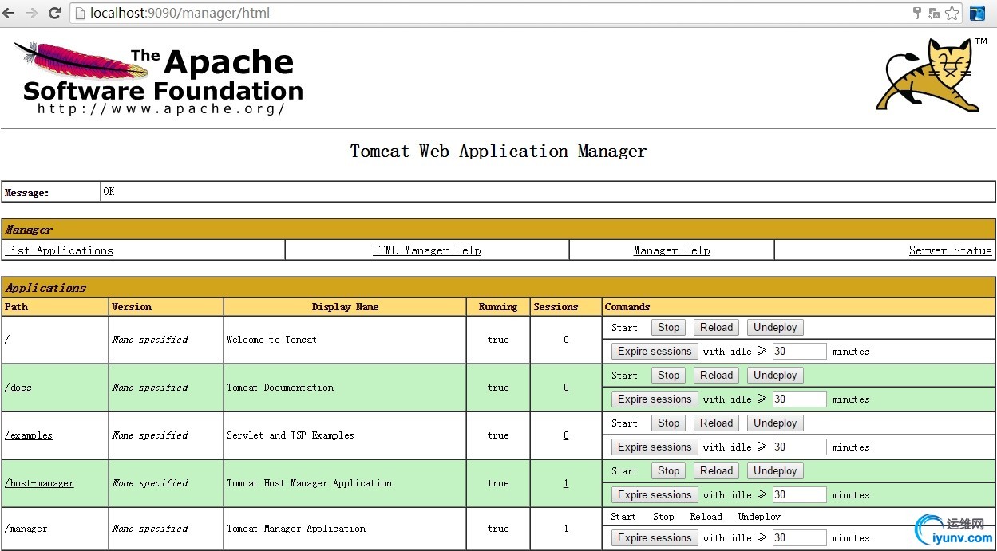The height and width of the screenshot is (551, 997).
Task: Select the "Tomcat Web Application Manager" heading
Action: click(498, 152)
